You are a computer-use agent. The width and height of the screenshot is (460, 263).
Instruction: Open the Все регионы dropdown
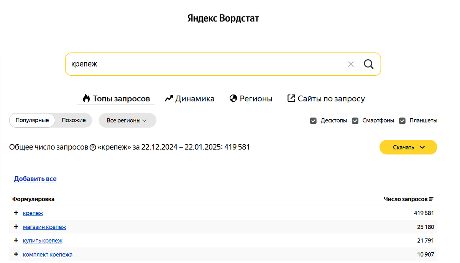tap(127, 120)
